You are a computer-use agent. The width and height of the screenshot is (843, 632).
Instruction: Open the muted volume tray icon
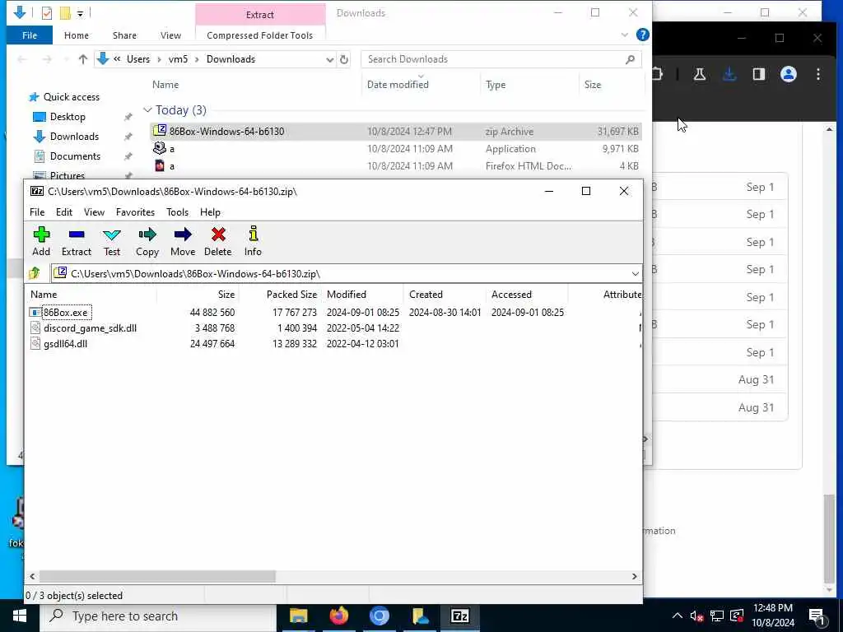click(696, 616)
